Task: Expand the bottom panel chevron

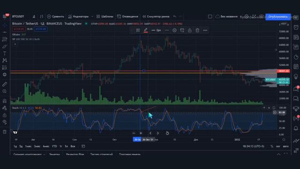Action: pyautogui.click(x=278, y=154)
